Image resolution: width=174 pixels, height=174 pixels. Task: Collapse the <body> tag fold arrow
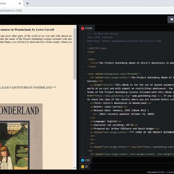point(86,74)
